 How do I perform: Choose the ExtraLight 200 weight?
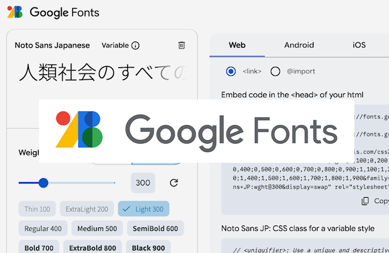click(x=87, y=209)
